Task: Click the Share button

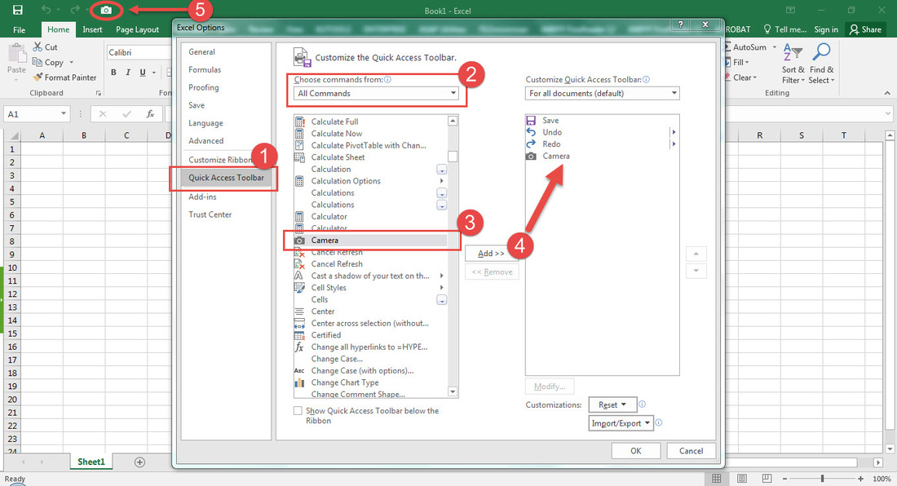Action: (x=865, y=29)
